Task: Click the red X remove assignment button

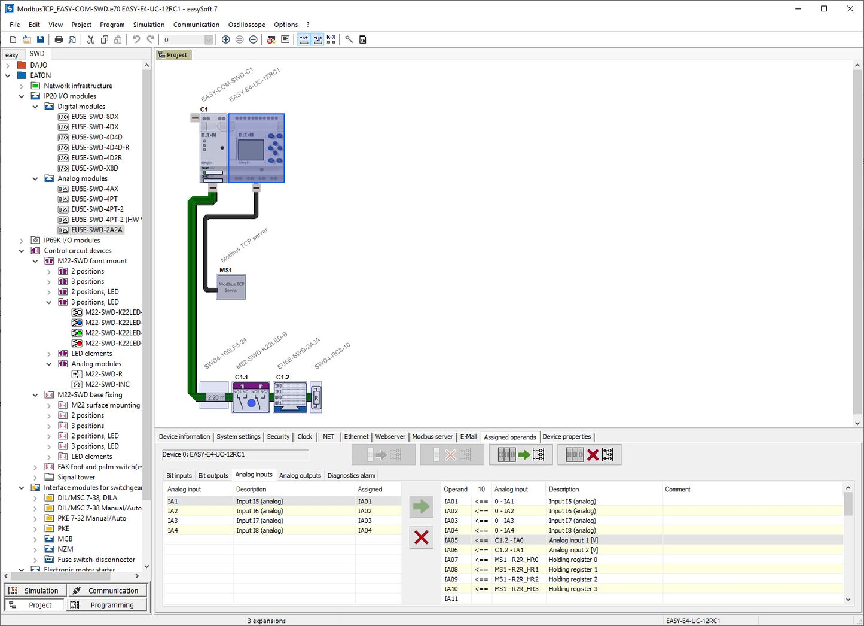Action: pos(421,537)
